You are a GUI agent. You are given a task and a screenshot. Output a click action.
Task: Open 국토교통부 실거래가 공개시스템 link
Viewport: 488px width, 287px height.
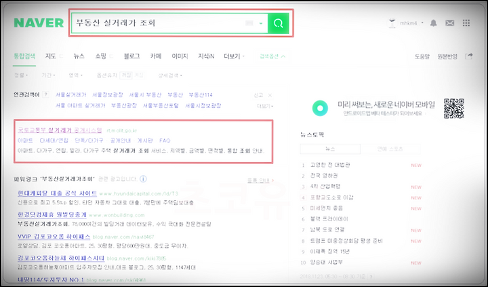click(60, 130)
